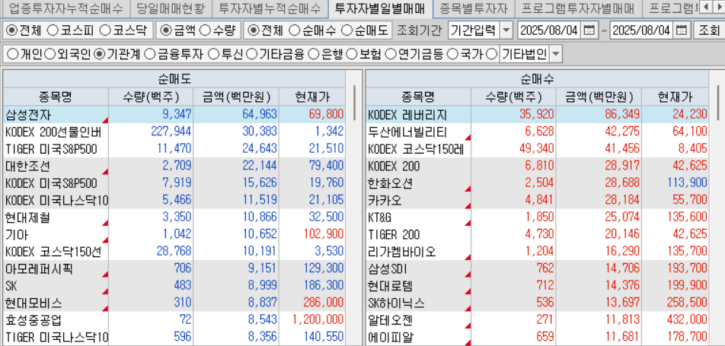The image size is (725, 346).
Task: Click the 순매도 table scrollbar
Action: pyautogui.click(x=355, y=102)
